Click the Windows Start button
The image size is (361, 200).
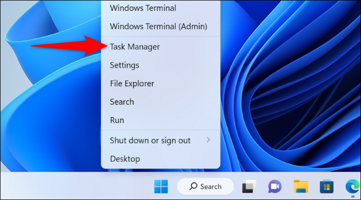point(161,187)
